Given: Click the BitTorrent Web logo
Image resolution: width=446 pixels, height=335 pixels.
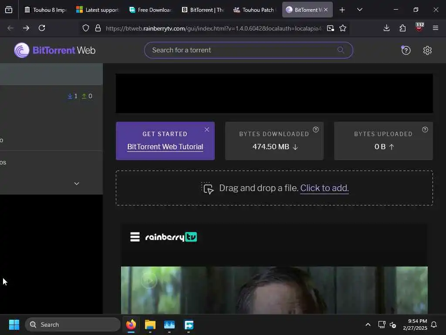Looking at the screenshot, I should [55, 50].
